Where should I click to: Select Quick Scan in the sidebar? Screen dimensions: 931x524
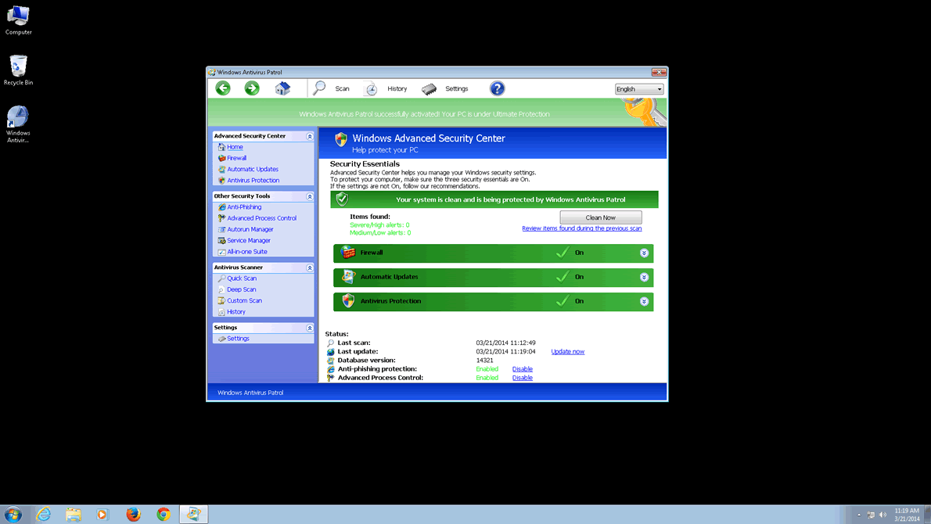241,278
